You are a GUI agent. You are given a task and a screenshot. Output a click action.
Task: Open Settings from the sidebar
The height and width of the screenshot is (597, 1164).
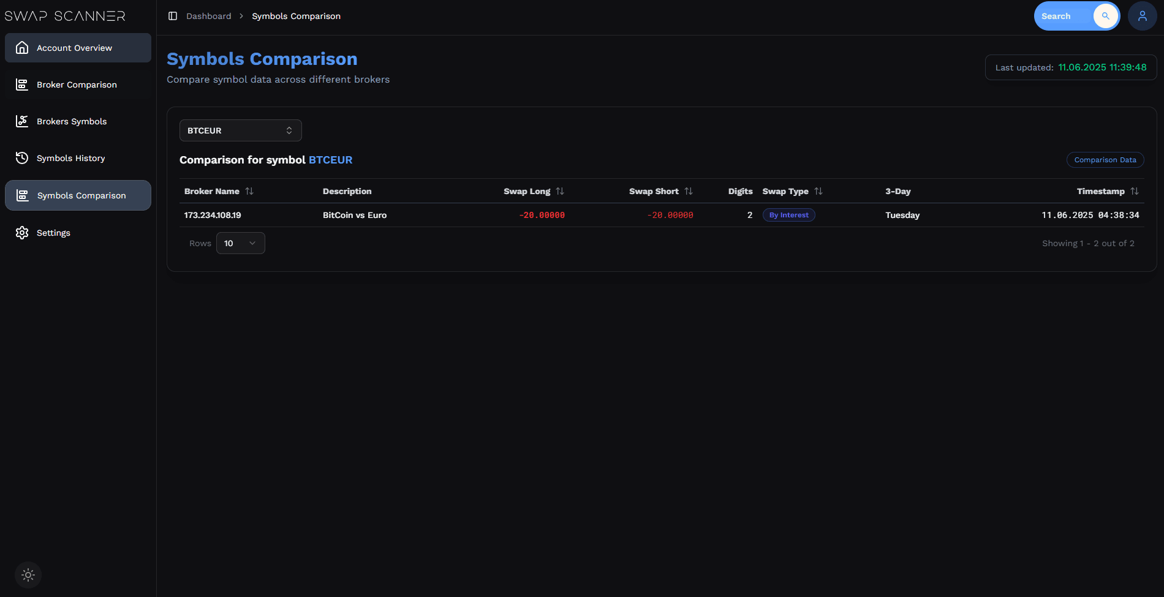click(78, 233)
